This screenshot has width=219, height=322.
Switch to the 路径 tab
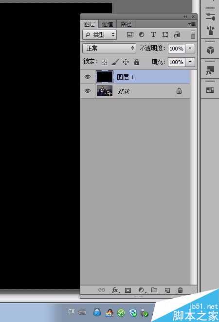(126, 24)
